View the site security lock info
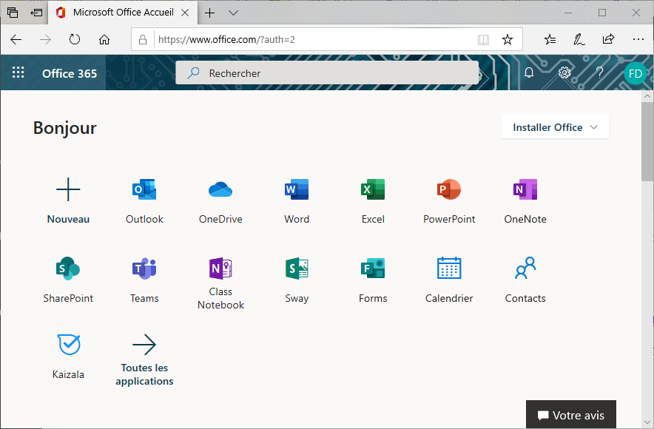The height and width of the screenshot is (429, 654). (143, 40)
